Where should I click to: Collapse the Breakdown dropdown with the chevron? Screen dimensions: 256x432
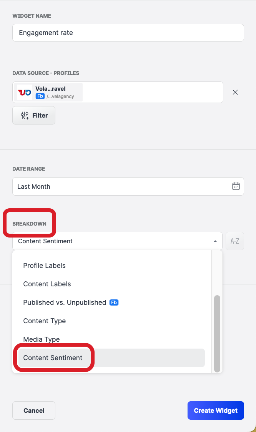215,241
